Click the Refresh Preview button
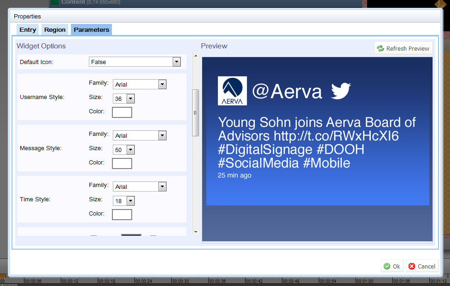450x286 pixels. pos(403,48)
